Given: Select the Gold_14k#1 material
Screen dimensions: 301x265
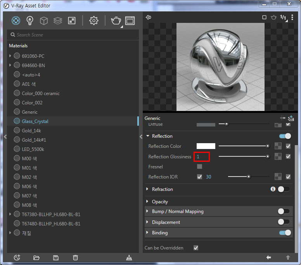Looking at the screenshot, I should click(x=73, y=140).
